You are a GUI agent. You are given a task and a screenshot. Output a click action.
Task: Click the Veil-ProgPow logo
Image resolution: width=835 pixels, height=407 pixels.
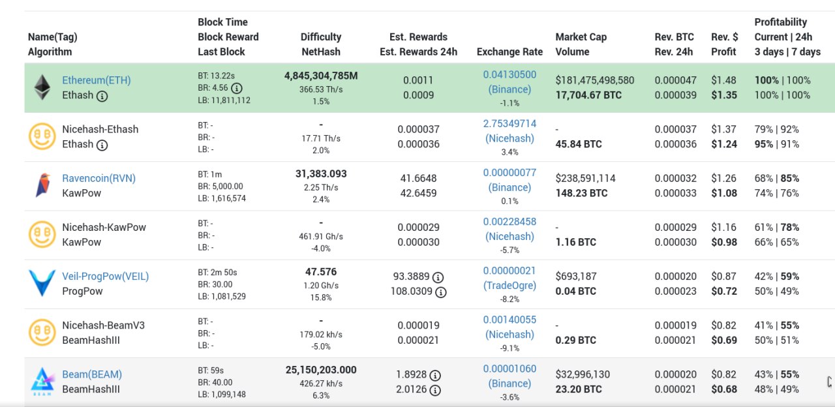point(42,283)
